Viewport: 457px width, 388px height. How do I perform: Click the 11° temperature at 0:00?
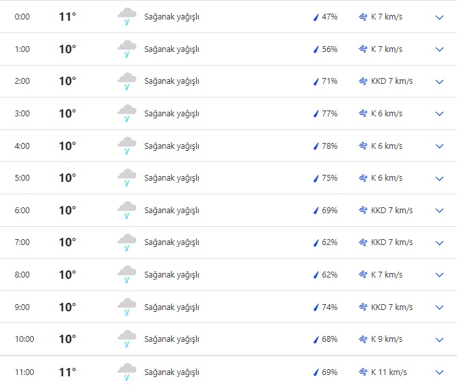click(x=68, y=17)
